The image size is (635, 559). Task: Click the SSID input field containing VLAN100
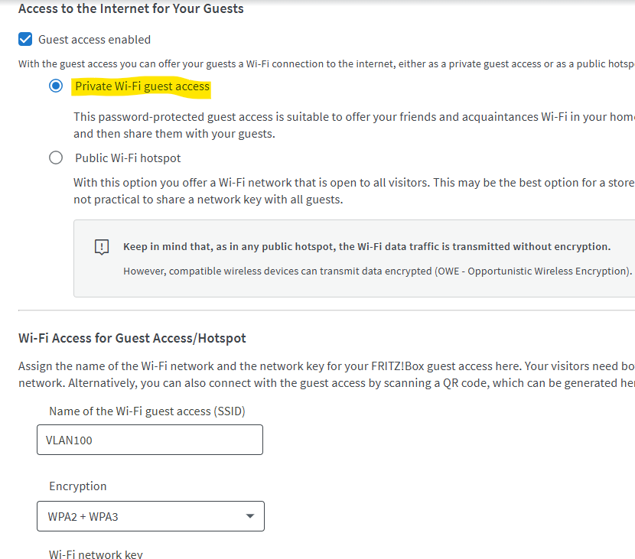(x=150, y=440)
